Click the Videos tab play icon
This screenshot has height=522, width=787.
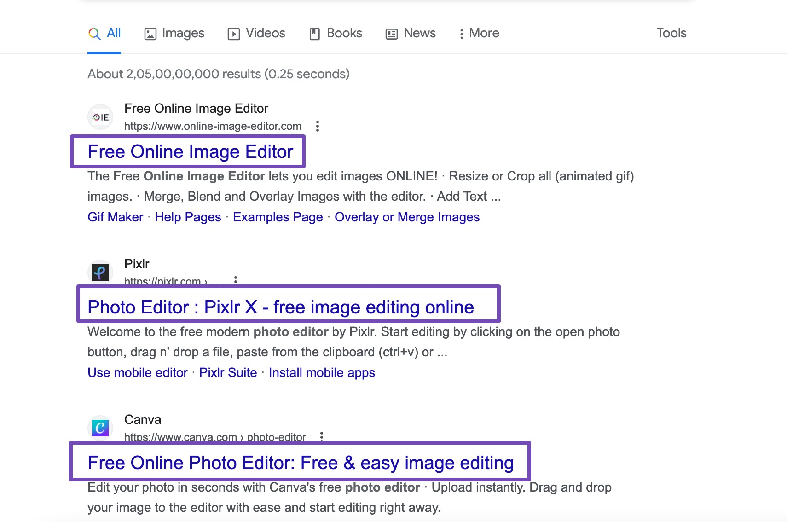[234, 34]
